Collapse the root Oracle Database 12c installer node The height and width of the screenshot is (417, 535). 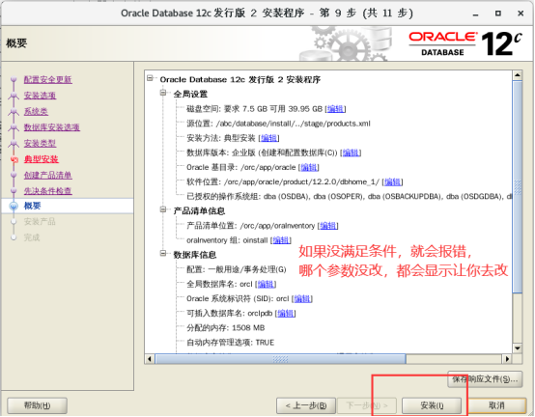[x=150, y=78]
